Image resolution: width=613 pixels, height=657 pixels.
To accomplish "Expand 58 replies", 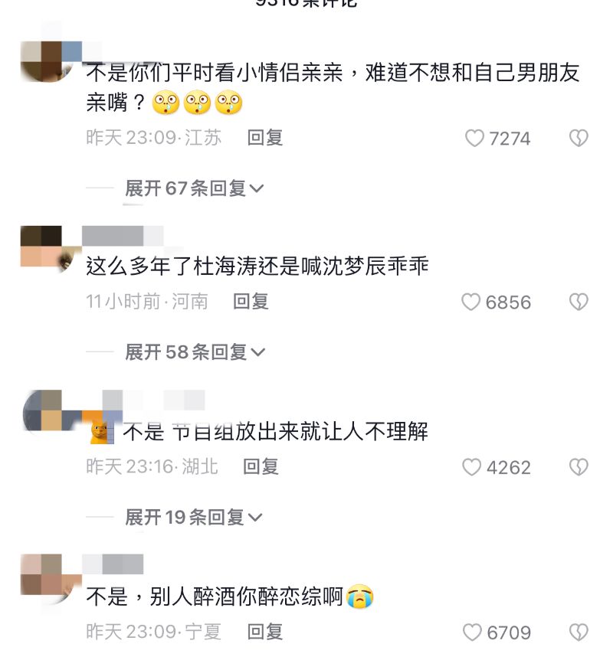I will (195, 352).
